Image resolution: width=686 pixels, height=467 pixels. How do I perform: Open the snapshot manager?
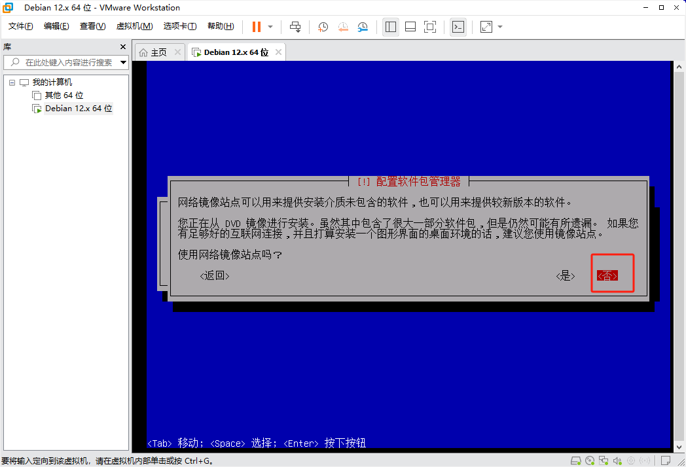[363, 27]
